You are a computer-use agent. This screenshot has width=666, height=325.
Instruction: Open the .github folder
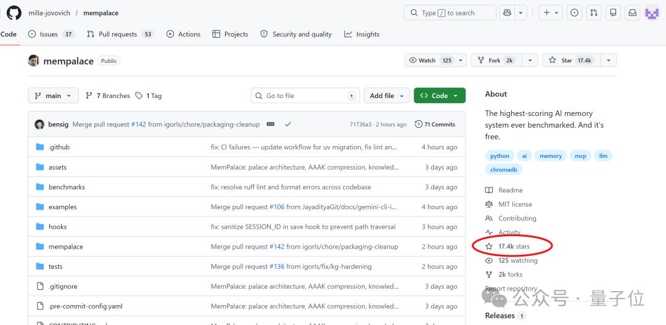[59, 147]
